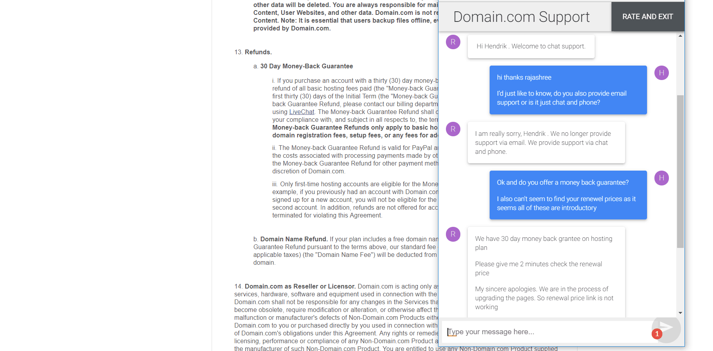Viewport: 713px width, 351px height.
Task: Click 'The Money-back Guarantee Refund is valid for PayPal' paragraph
Action: tap(355, 159)
